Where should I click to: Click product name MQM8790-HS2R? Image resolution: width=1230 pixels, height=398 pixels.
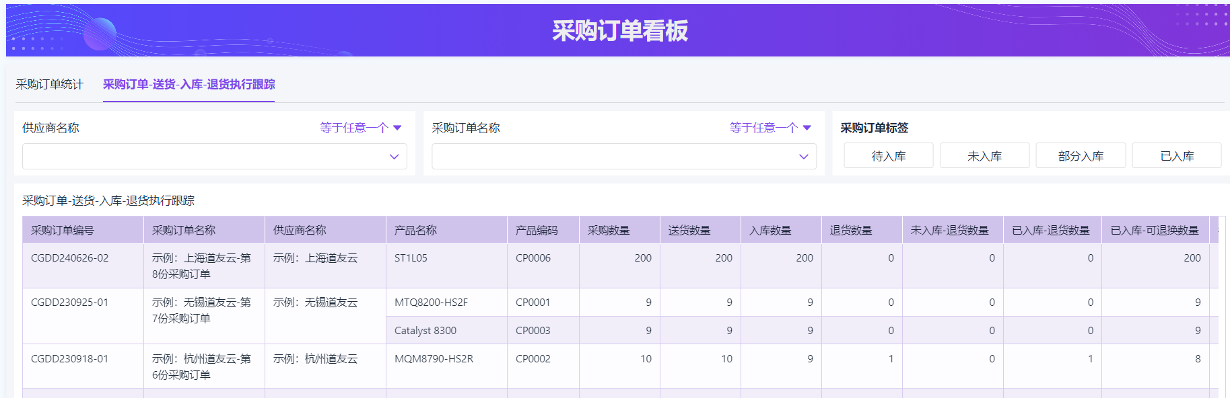point(434,359)
